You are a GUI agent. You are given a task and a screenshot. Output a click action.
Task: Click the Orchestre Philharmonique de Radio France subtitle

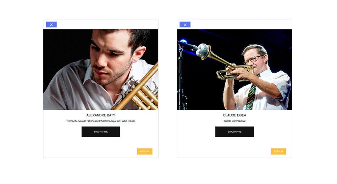pyautogui.click(x=101, y=121)
